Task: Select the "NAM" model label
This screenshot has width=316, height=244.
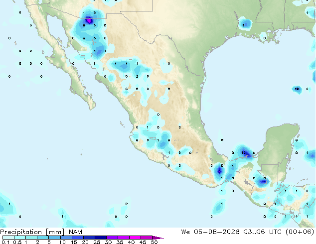Action: pos(75,232)
